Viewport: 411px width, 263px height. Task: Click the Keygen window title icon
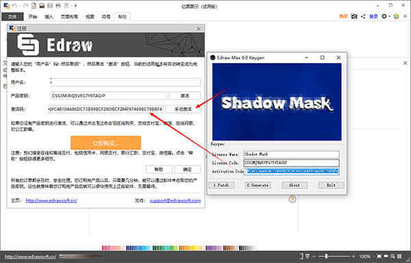tap(213, 58)
